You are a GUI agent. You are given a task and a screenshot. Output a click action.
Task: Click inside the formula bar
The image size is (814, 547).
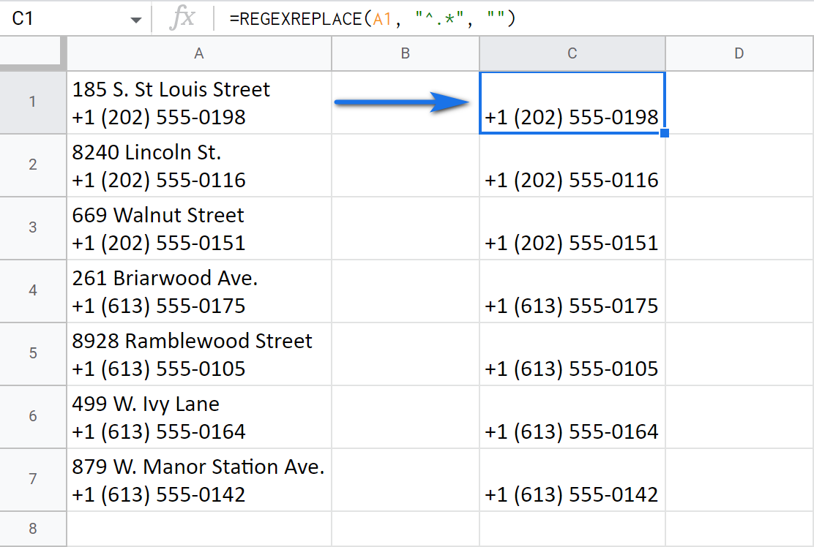pyautogui.click(x=439, y=18)
